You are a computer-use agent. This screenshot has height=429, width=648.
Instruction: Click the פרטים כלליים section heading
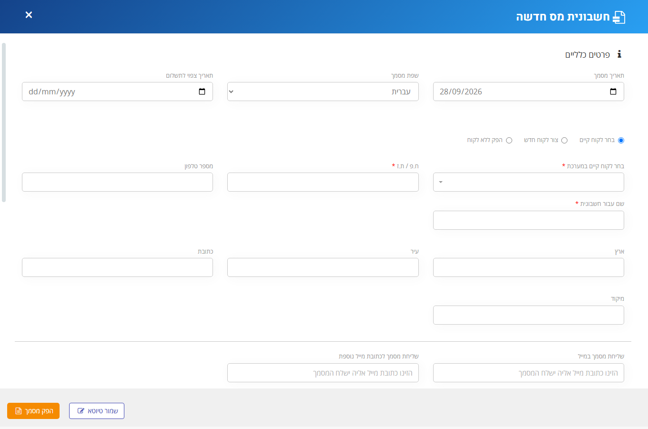pyautogui.click(x=587, y=55)
